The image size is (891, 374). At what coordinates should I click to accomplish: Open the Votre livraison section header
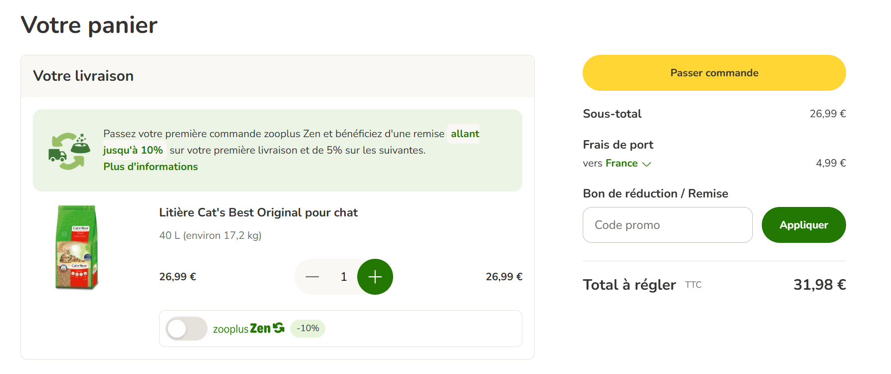pos(83,76)
